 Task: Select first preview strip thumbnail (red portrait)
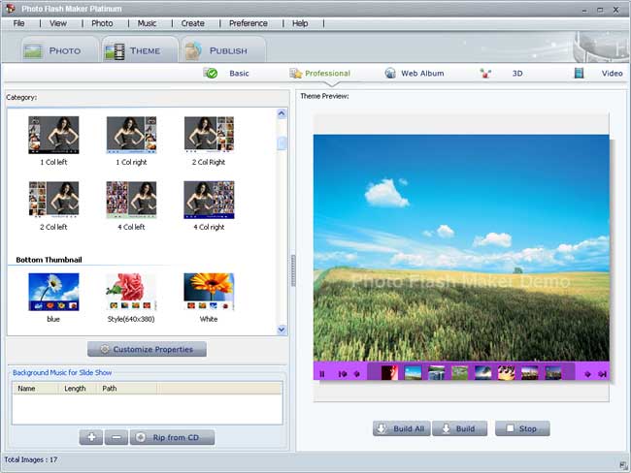pos(389,372)
